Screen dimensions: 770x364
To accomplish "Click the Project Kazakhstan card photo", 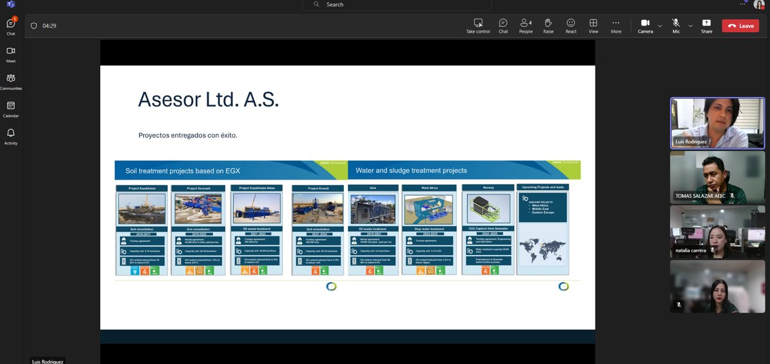I will coord(142,209).
